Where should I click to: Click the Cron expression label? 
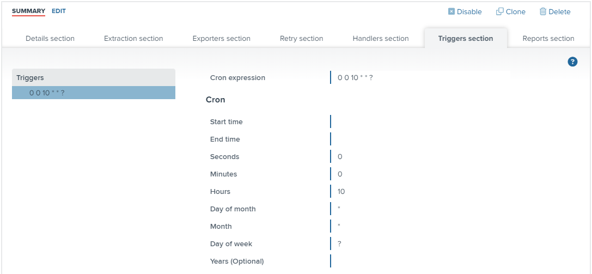pos(238,78)
